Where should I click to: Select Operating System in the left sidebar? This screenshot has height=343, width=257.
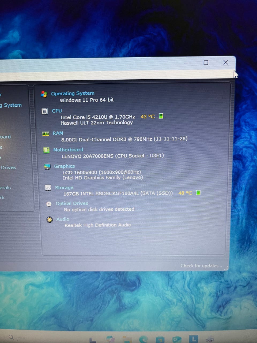click(x=11, y=105)
